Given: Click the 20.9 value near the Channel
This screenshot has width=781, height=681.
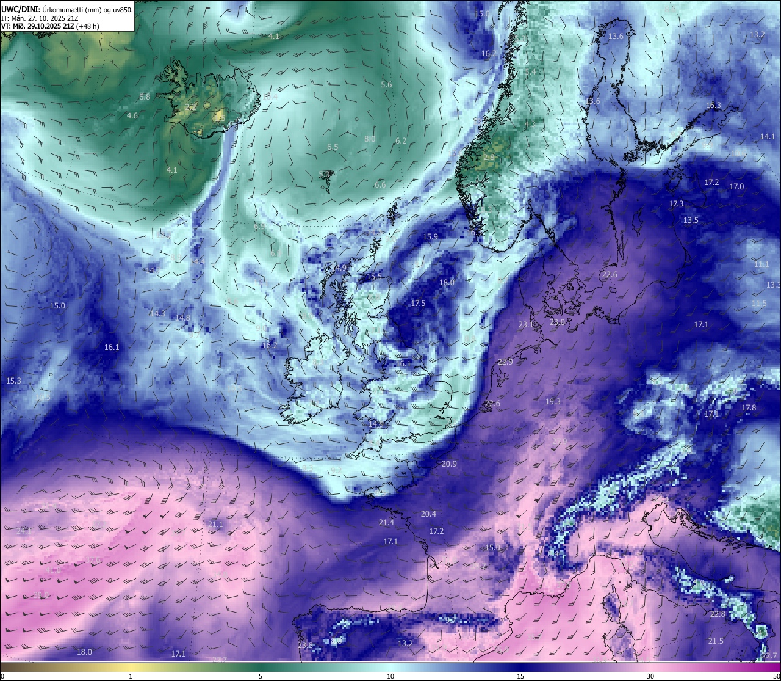Looking at the screenshot, I should [x=449, y=464].
